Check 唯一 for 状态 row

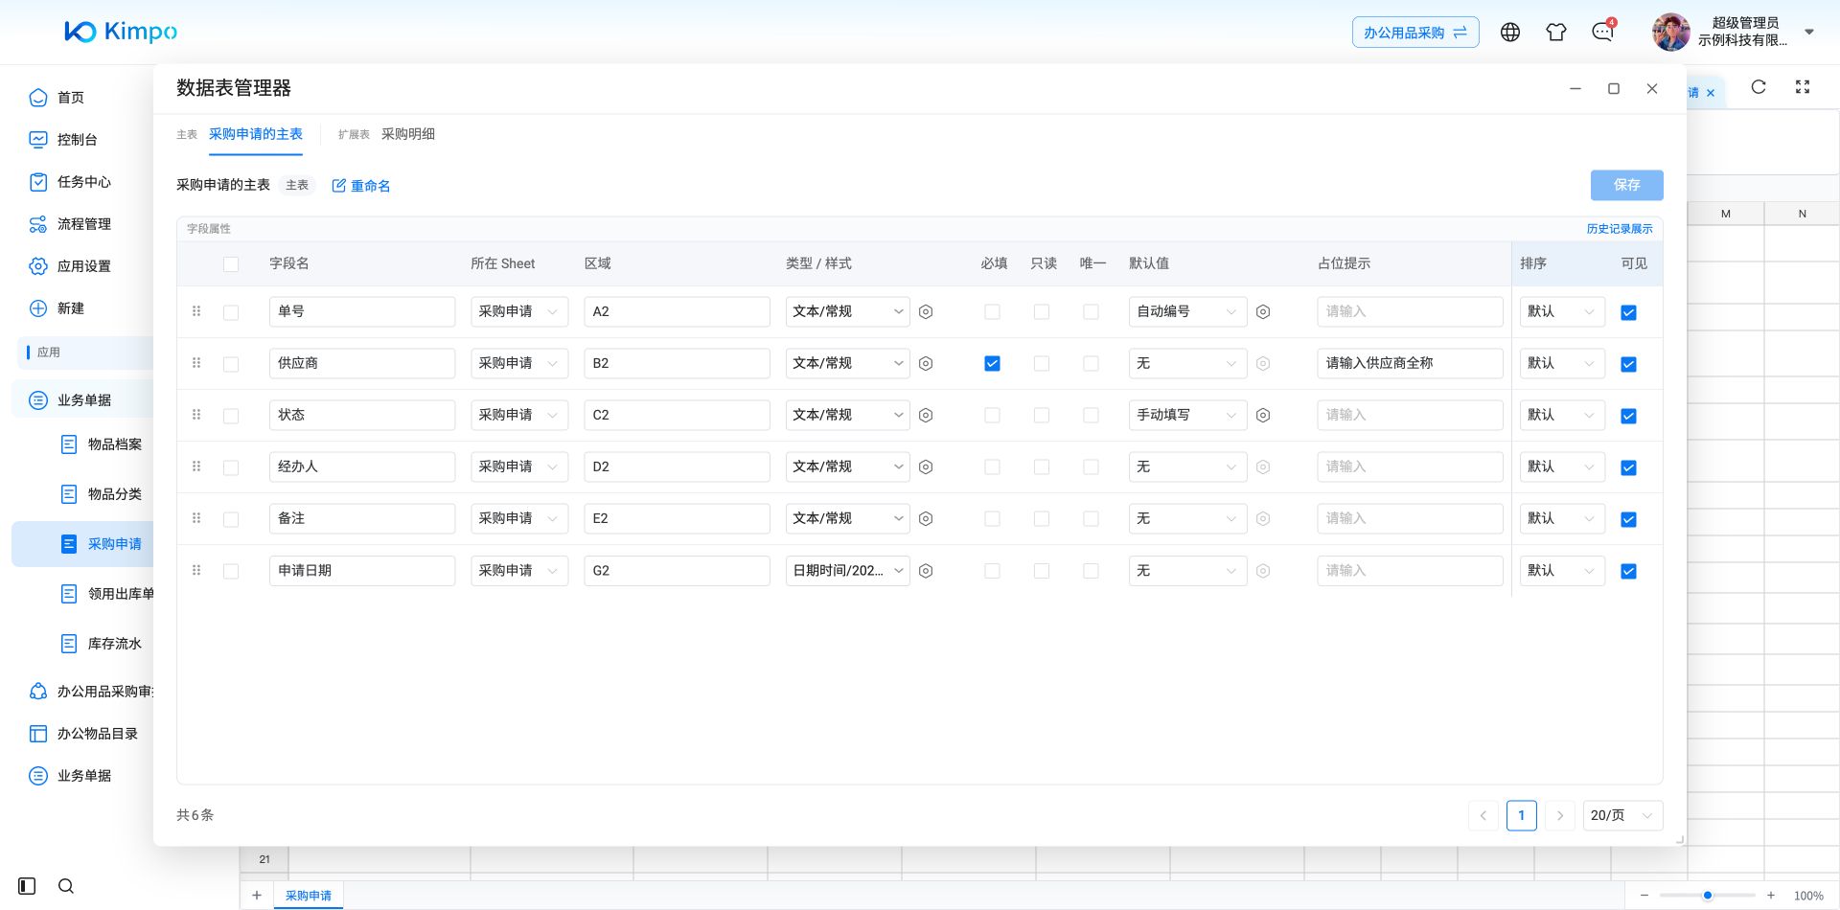(x=1091, y=416)
